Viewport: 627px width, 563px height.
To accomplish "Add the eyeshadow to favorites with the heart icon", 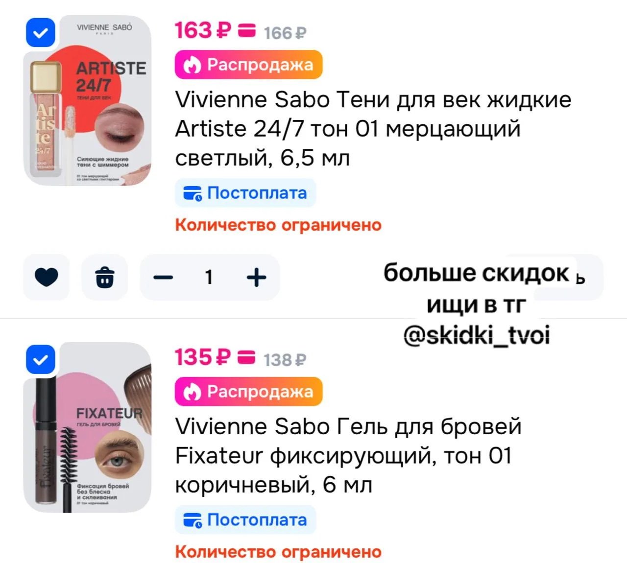I will (47, 277).
